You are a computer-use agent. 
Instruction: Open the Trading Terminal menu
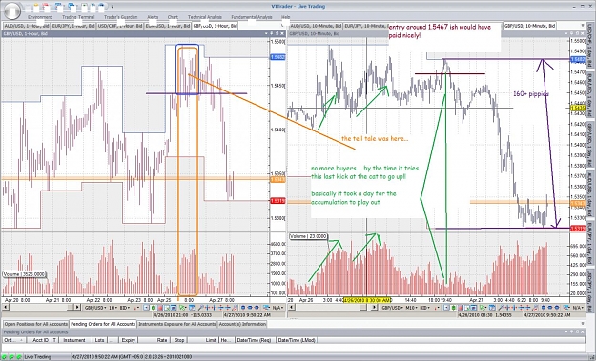[78, 17]
